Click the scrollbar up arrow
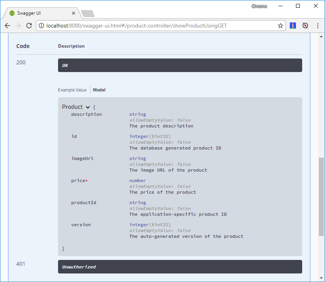The height and width of the screenshot is (282, 325). (x=321, y=36)
